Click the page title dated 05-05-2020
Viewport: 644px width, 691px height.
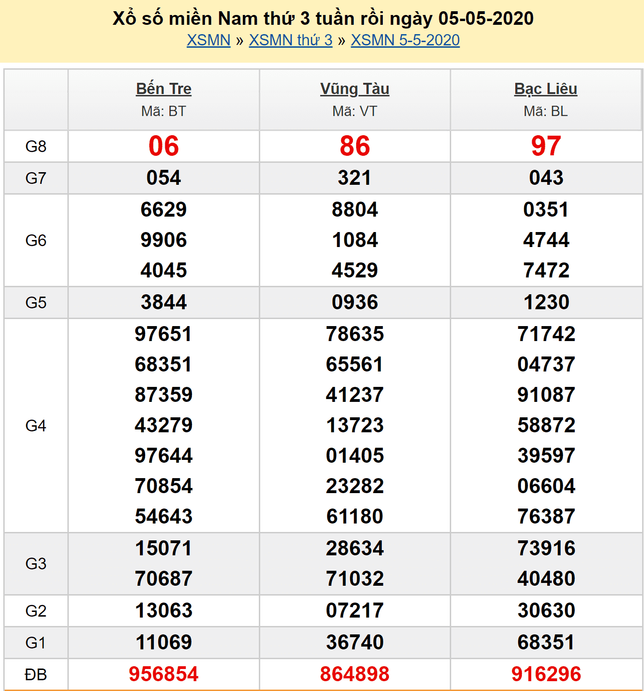[x=323, y=18]
